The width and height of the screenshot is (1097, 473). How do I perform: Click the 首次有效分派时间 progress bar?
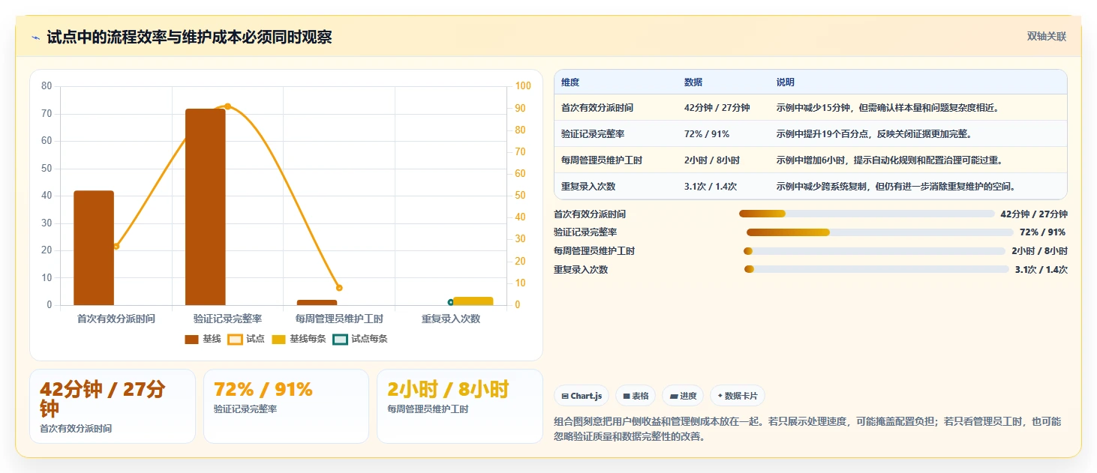tap(867, 214)
